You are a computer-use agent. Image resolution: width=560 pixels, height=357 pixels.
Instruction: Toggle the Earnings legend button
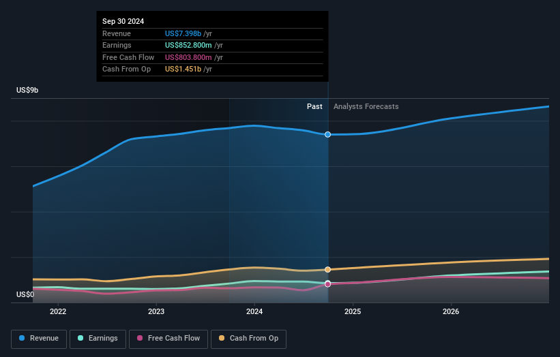tap(98, 339)
